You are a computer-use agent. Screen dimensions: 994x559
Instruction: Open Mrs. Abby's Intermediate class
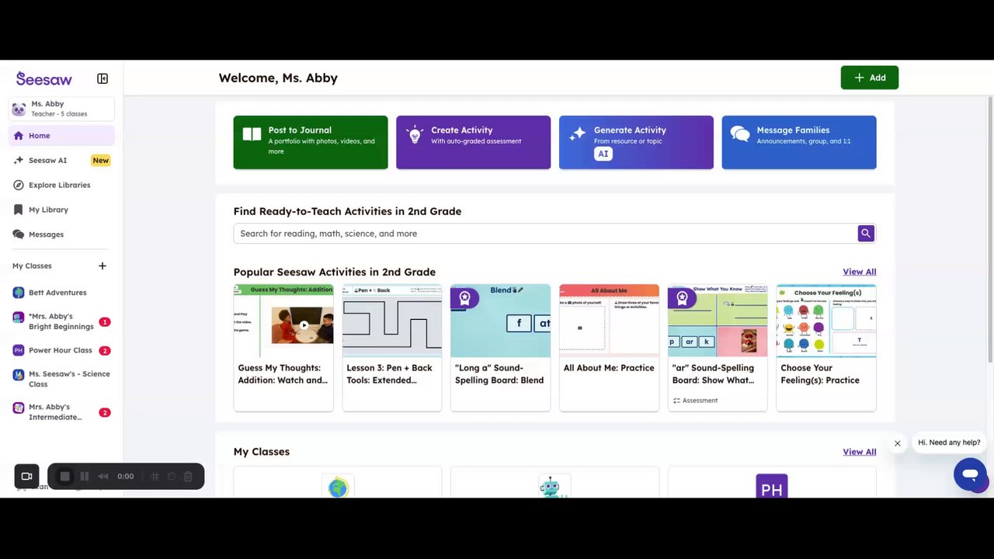click(x=61, y=411)
